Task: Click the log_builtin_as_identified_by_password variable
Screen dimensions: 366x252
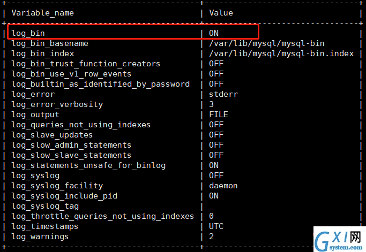Action: [x=101, y=84]
